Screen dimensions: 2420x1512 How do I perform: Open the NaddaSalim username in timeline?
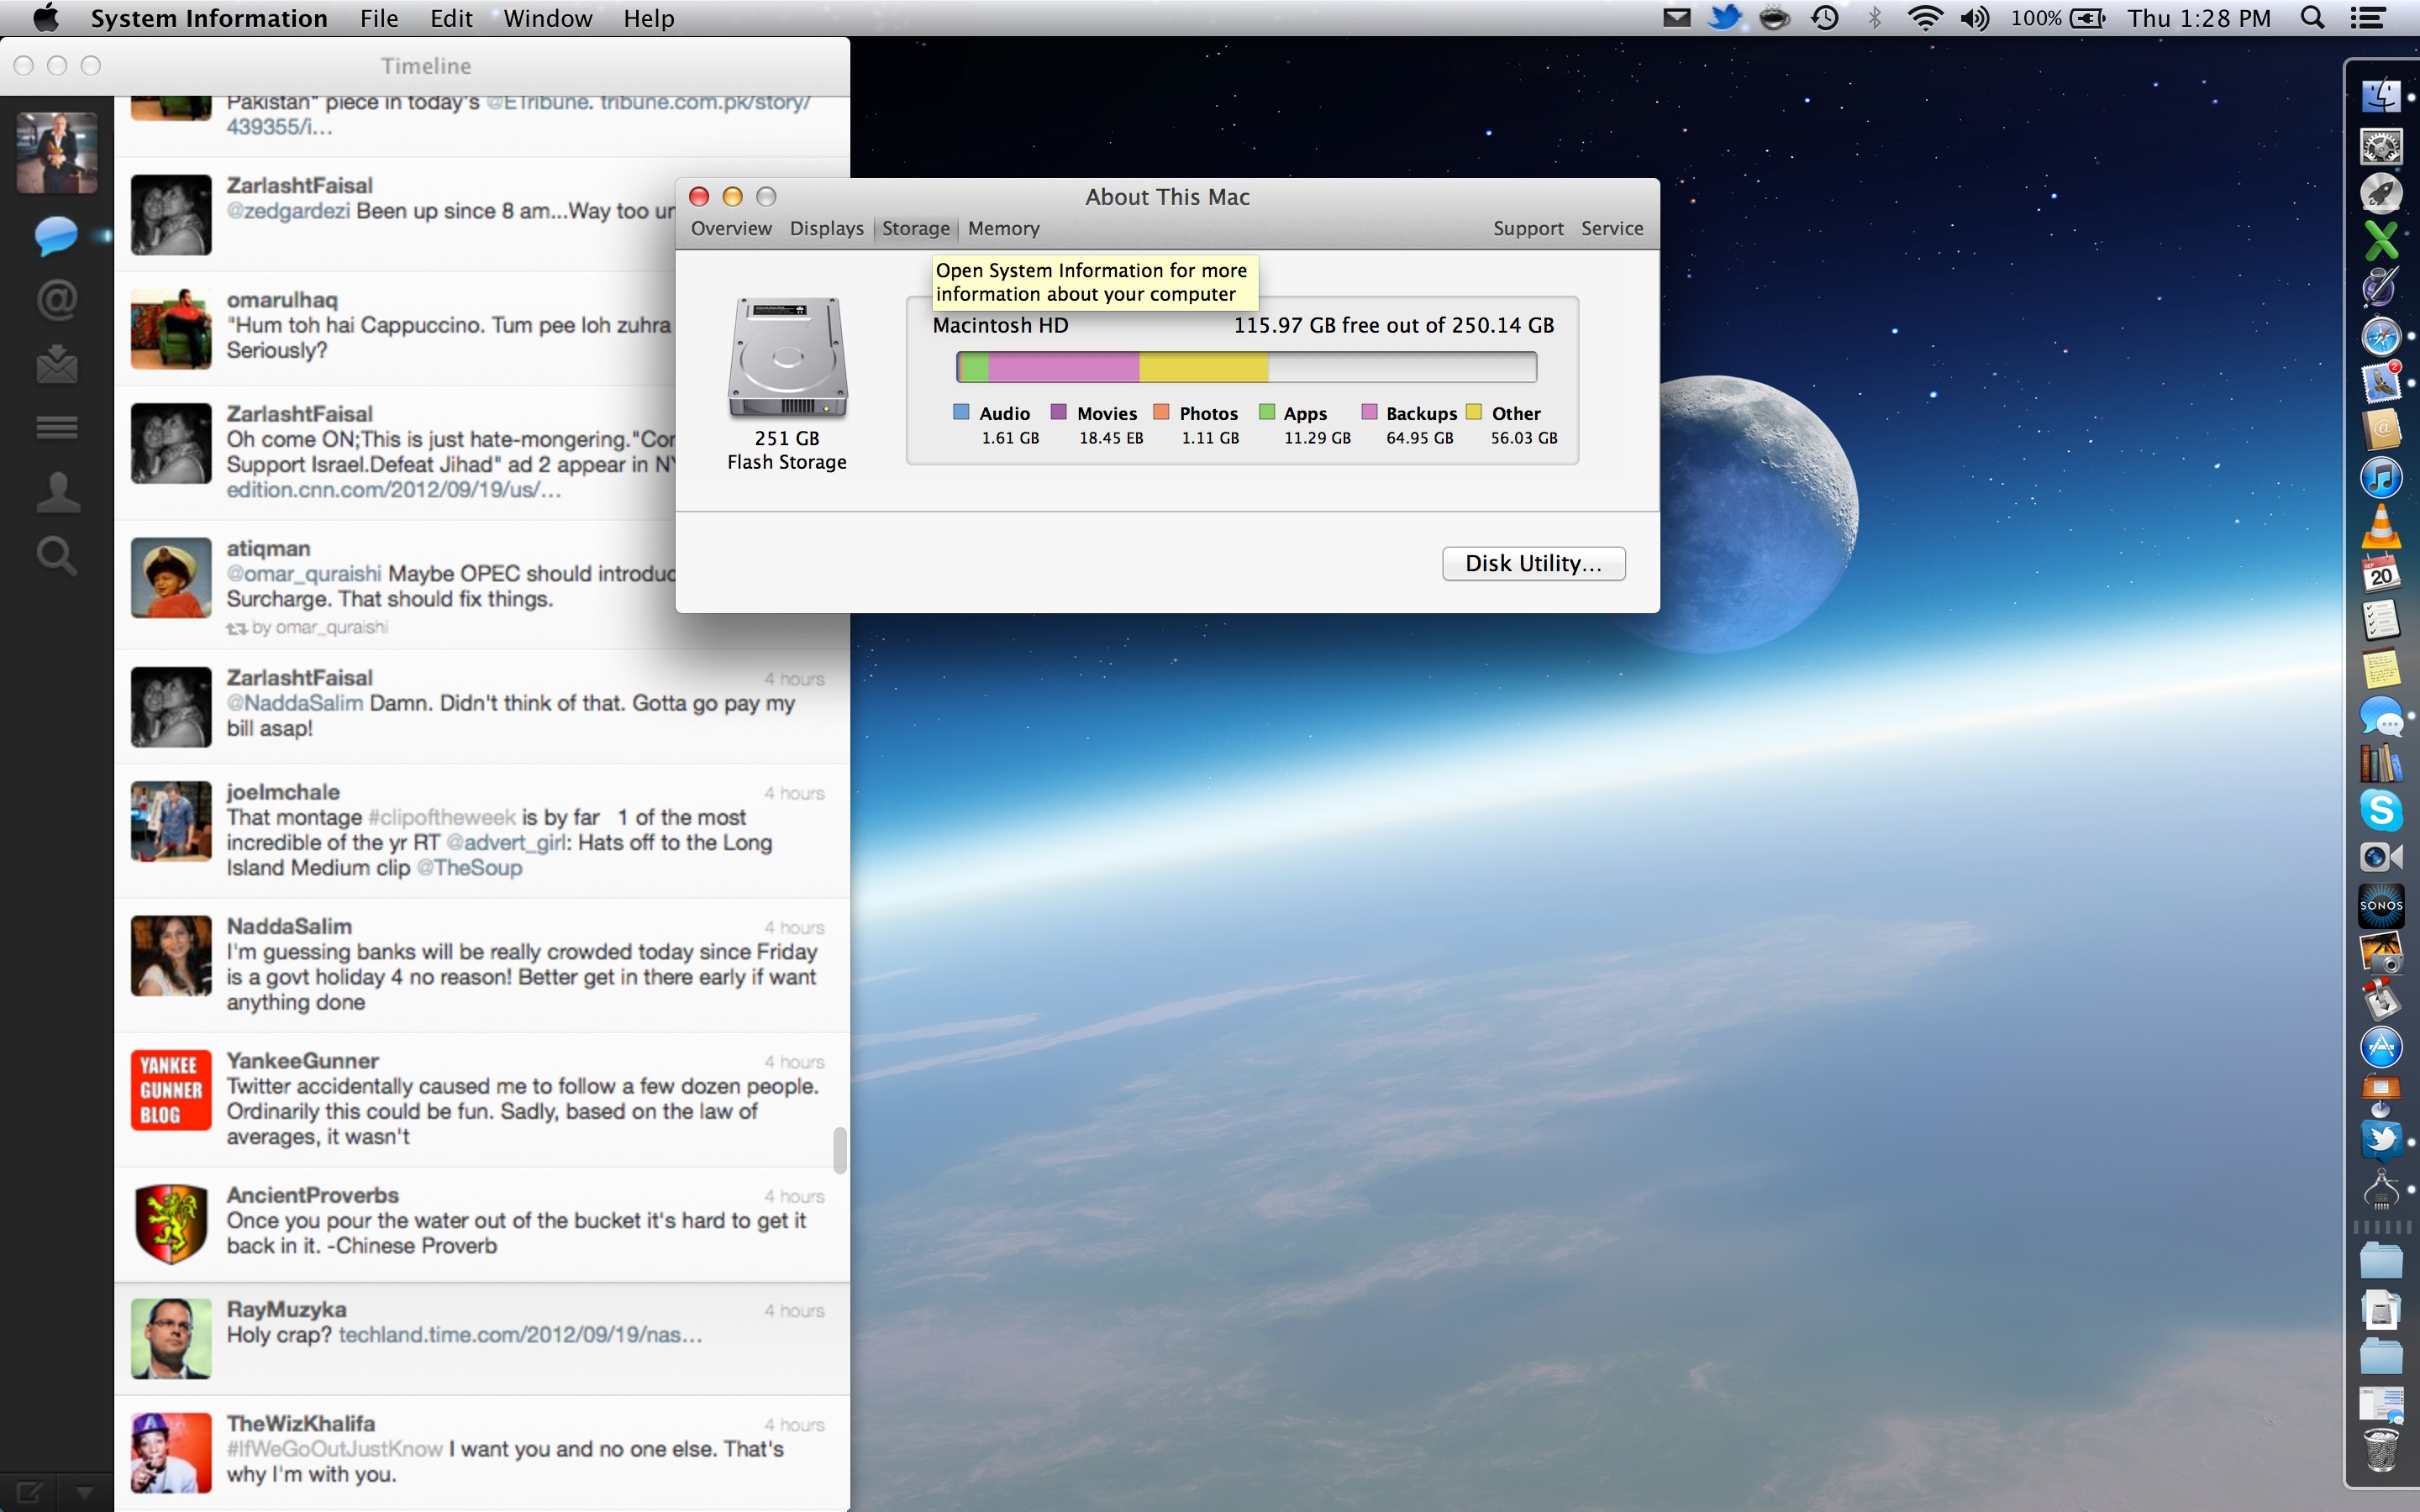pyautogui.click(x=289, y=926)
